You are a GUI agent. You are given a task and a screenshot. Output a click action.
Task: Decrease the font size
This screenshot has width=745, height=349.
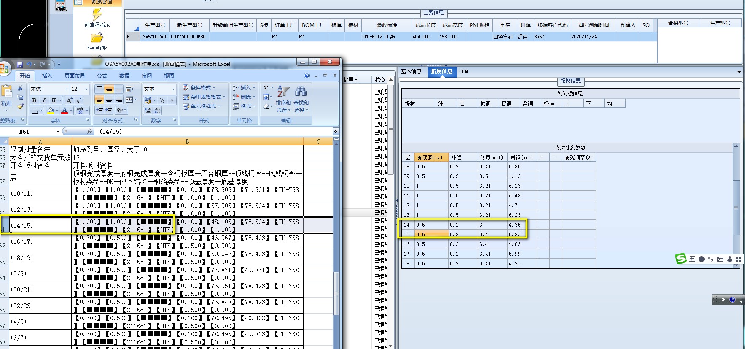78,100
